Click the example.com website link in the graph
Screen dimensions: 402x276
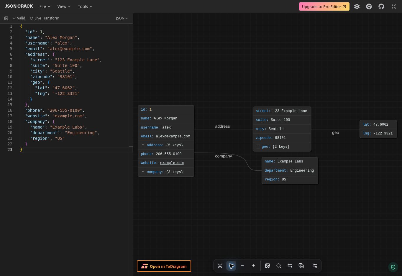172,163
